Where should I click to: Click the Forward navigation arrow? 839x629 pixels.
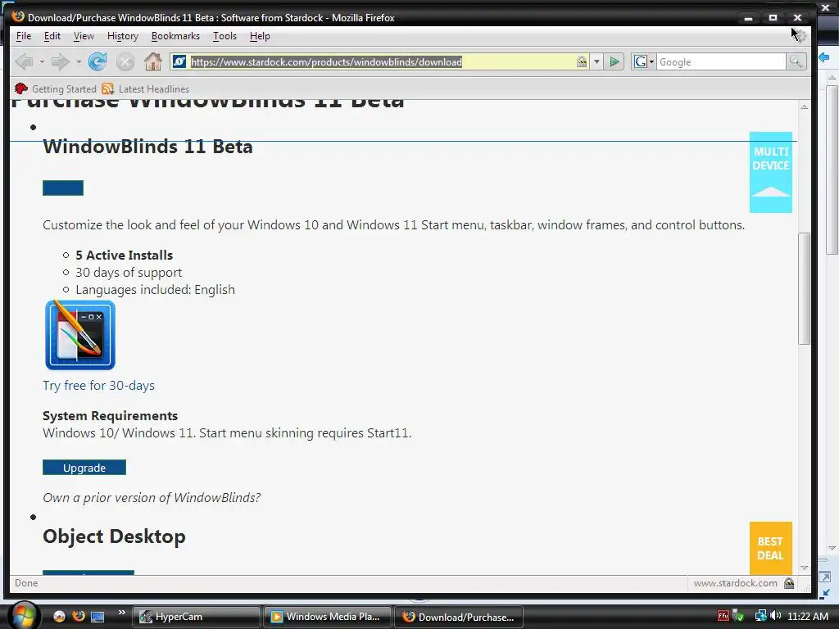pos(60,62)
